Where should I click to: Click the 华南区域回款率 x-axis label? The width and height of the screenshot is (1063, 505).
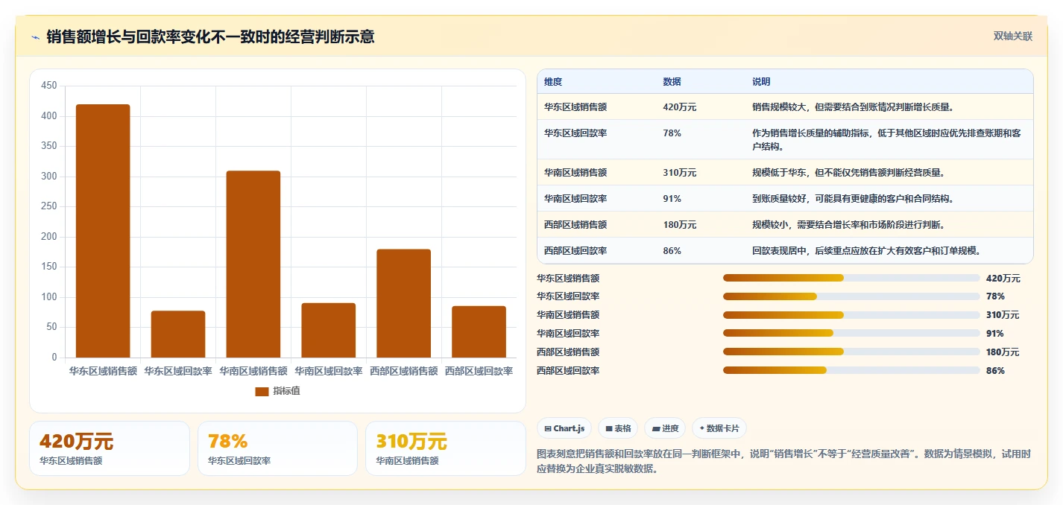pyautogui.click(x=329, y=370)
